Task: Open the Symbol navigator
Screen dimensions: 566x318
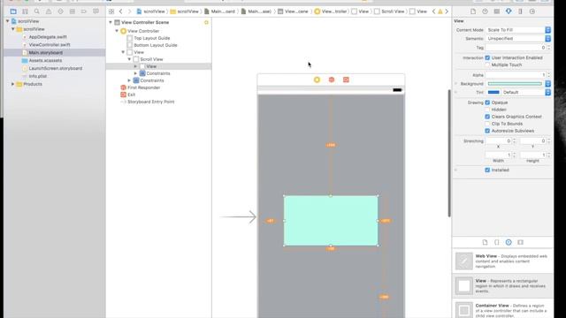Action: coord(25,11)
